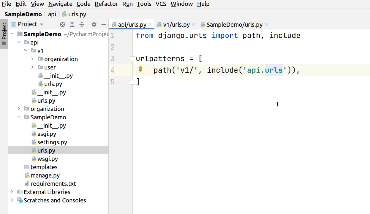Click line number 5 in the gutter
Screen dimensions: 370x214
click(x=112, y=82)
